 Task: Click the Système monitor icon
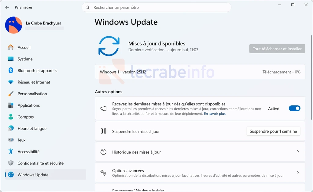(x=11, y=59)
